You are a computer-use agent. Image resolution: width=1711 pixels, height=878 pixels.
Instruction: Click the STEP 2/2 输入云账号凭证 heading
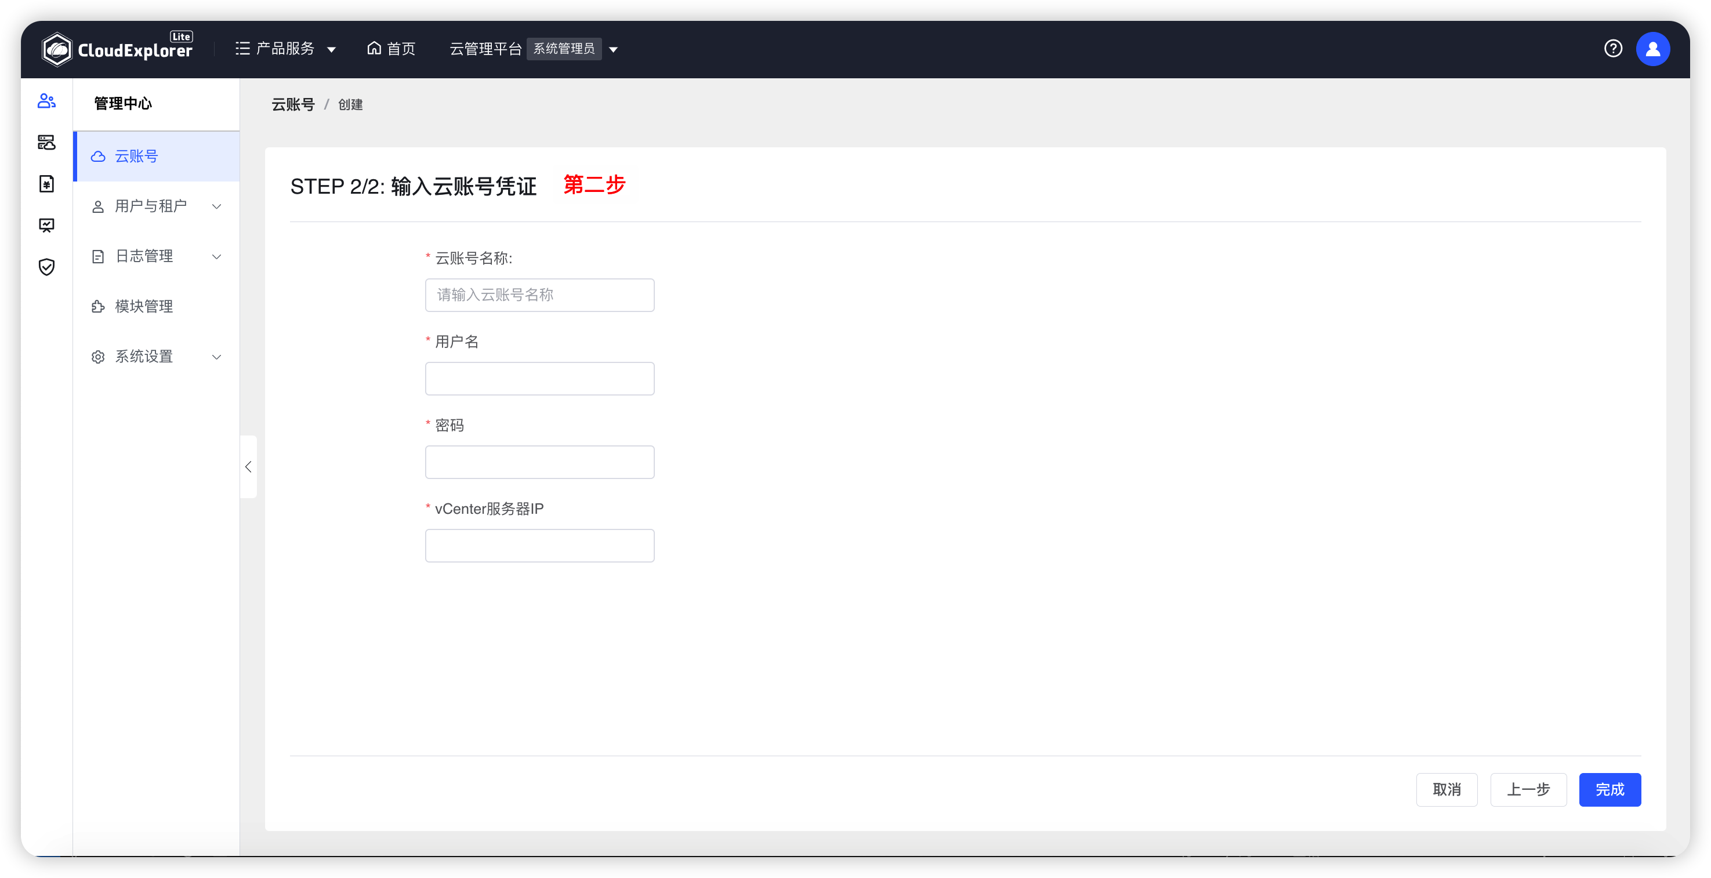point(413,187)
